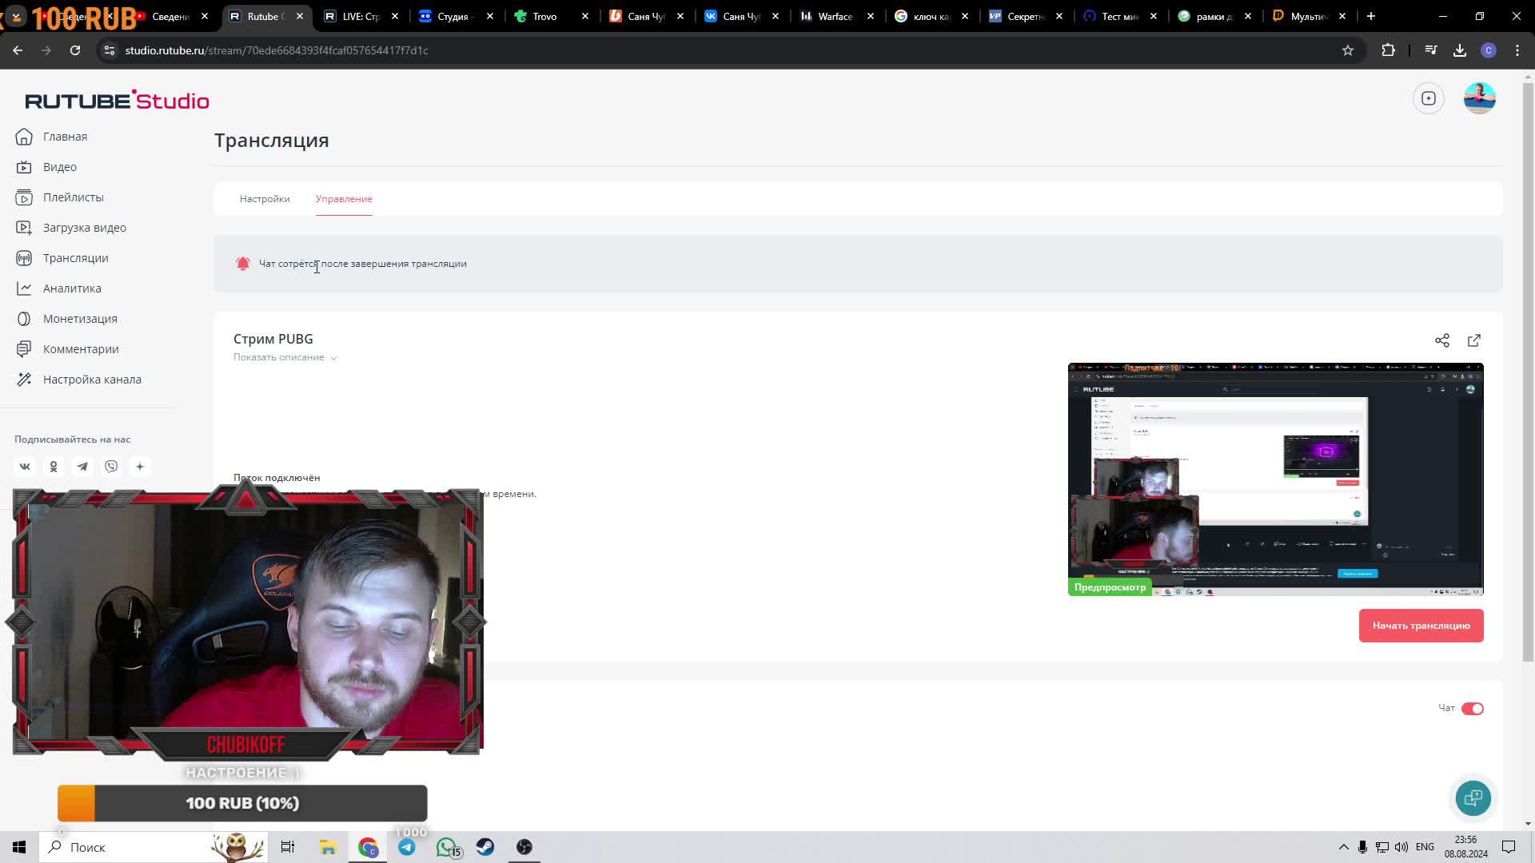This screenshot has width=1535, height=863.
Task: Click the share icon for Стрим PUBG
Action: (x=1441, y=340)
